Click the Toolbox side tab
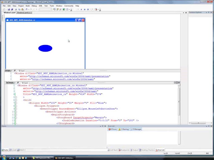The height and width of the screenshot is (160, 214). 2,18
